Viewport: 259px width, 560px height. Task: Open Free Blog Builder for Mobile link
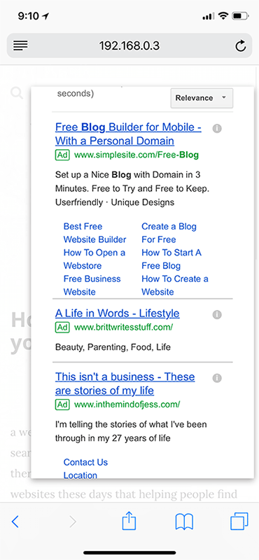pos(128,134)
